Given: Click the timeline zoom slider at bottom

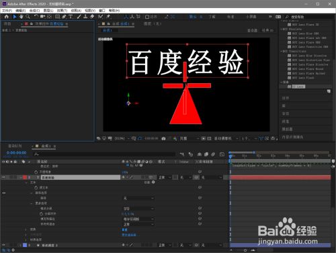Looking at the screenshot, I should click(245, 250).
